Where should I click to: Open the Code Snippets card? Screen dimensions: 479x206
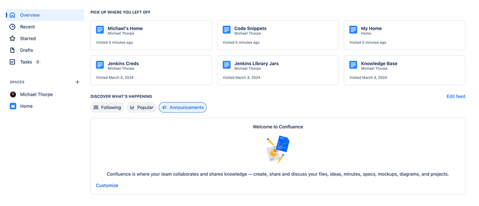tap(278, 35)
